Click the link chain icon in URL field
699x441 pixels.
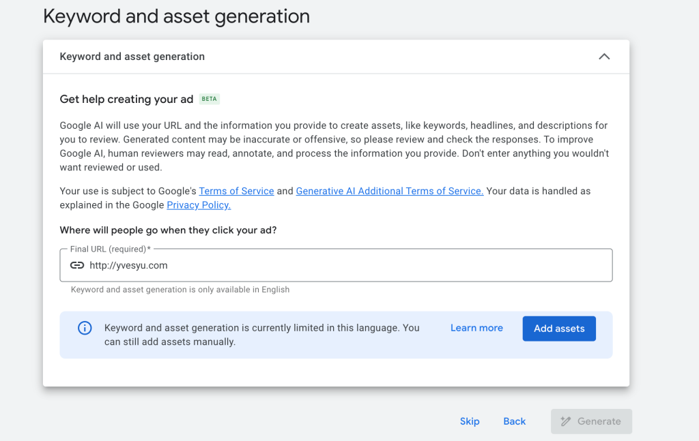coord(77,265)
